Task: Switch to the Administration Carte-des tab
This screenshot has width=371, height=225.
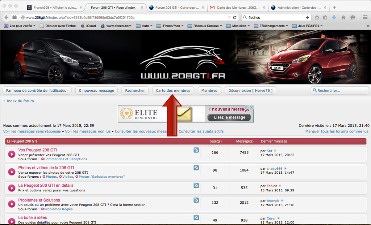Action: coord(299,8)
